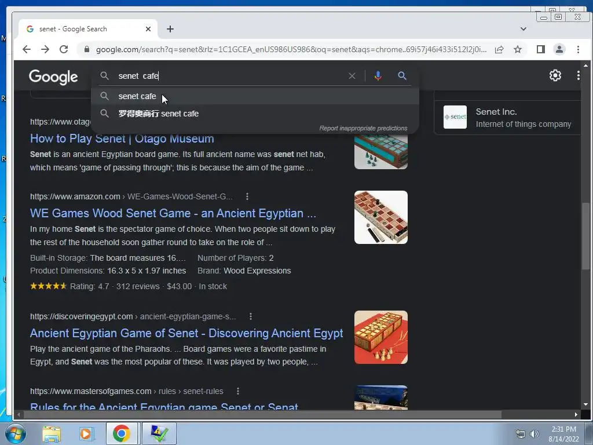Click the horizontal scroll left arrow
The image size is (593, 445).
pyautogui.click(x=18, y=414)
